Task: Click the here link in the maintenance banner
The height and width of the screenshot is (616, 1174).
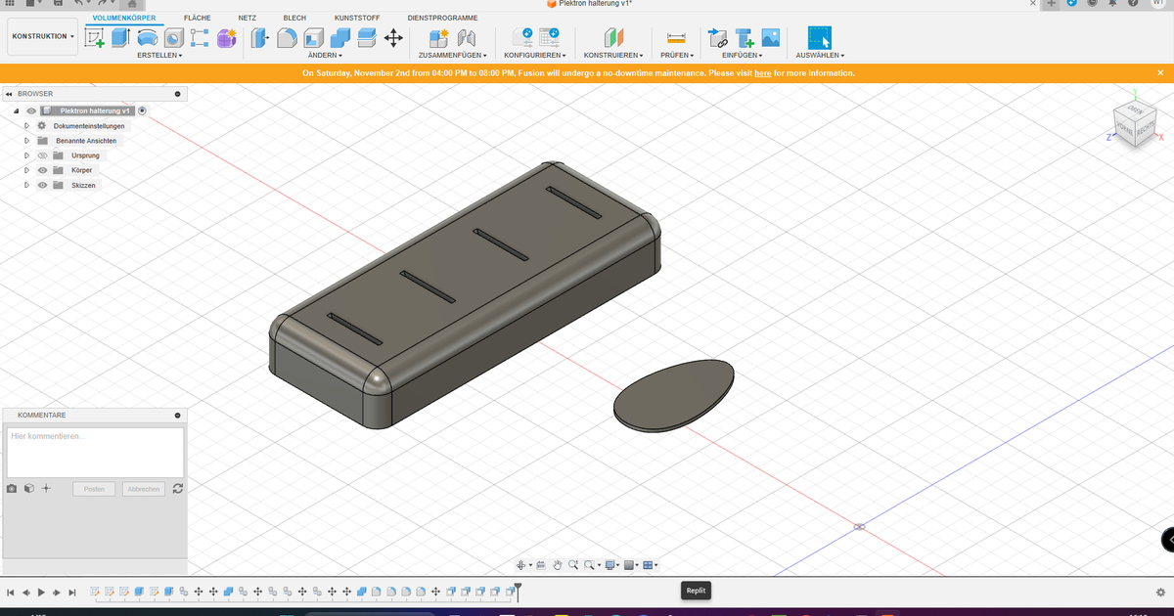Action: (x=762, y=72)
